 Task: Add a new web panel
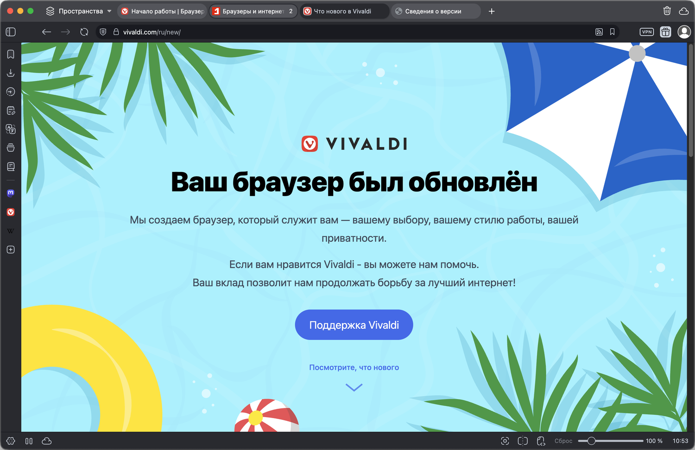coord(11,250)
